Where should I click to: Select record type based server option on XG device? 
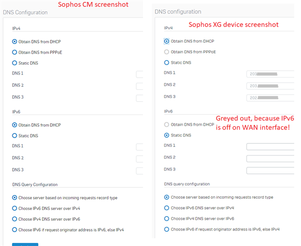coord(167,197)
